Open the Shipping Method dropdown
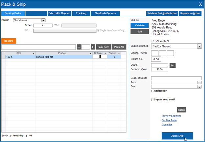This screenshot has width=205, height=142. pos(199,46)
